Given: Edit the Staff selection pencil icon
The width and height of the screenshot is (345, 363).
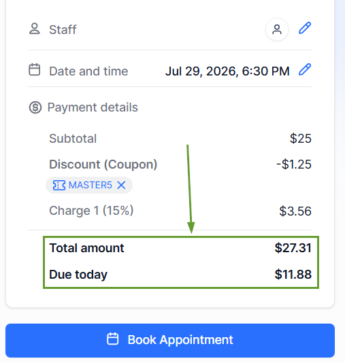Looking at the screenshot, I should point(305,29).
